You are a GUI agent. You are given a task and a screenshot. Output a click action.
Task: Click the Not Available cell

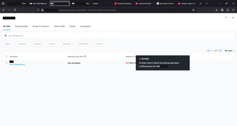tap(74, 63)
